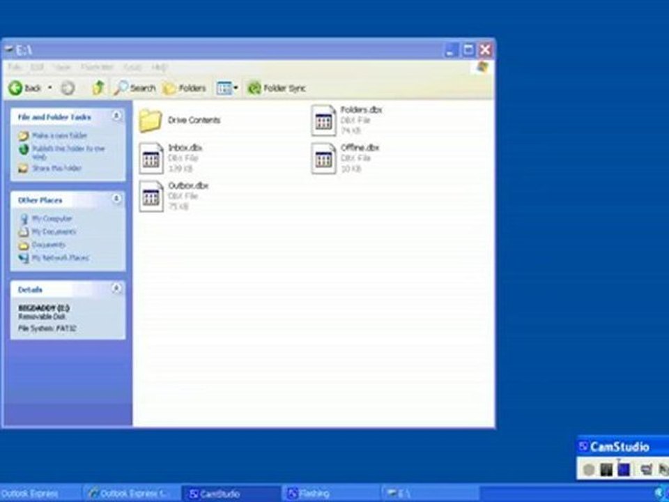Open the Edit menu

click(37, 67)
